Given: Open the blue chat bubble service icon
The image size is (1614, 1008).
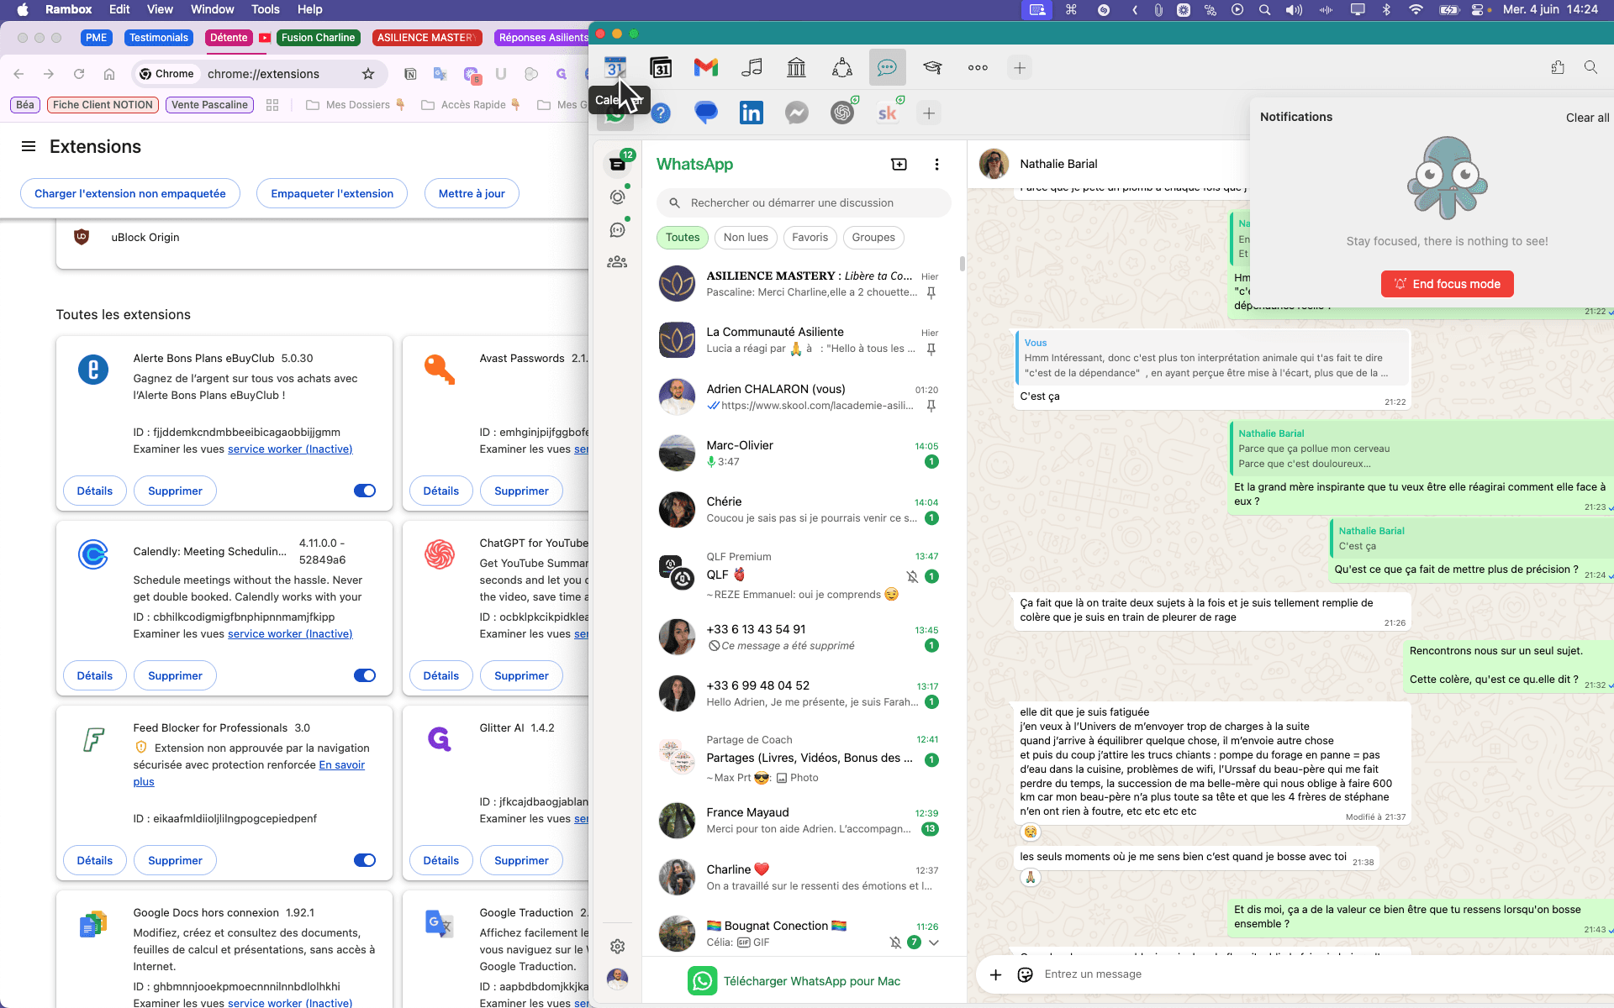Looking at the screenshot, I should (706, 113).
